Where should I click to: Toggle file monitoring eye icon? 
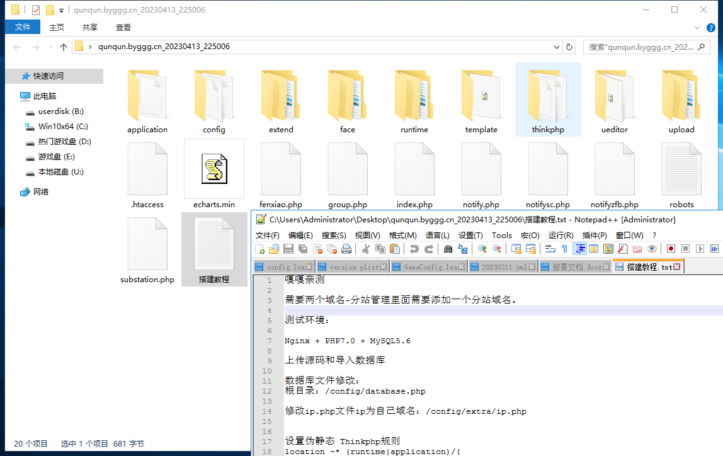click(x=652, y=249)
